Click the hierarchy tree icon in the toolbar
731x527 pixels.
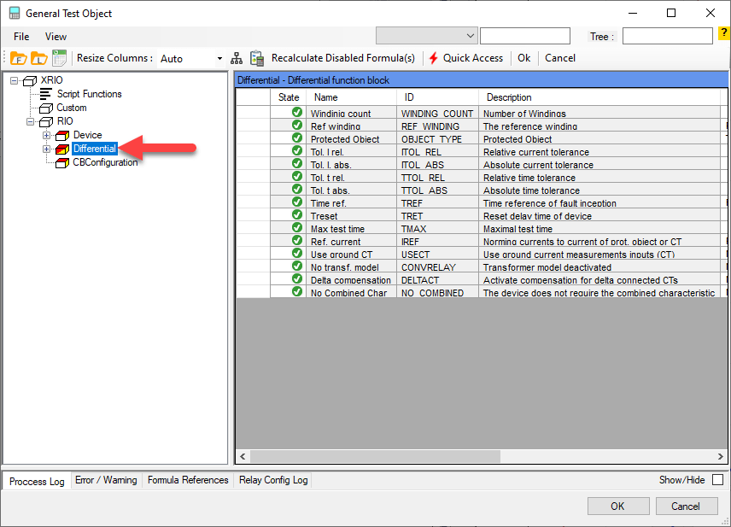click(237, 58)
